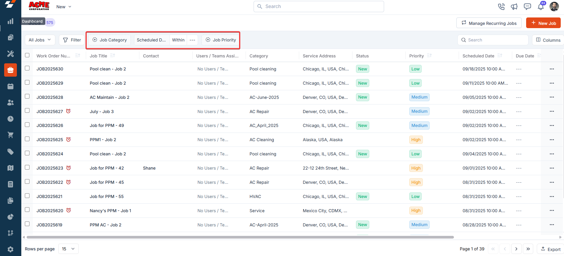Check the box for JOB2025626
Viewport: 564px width, 256px height.
coord(27,125)
